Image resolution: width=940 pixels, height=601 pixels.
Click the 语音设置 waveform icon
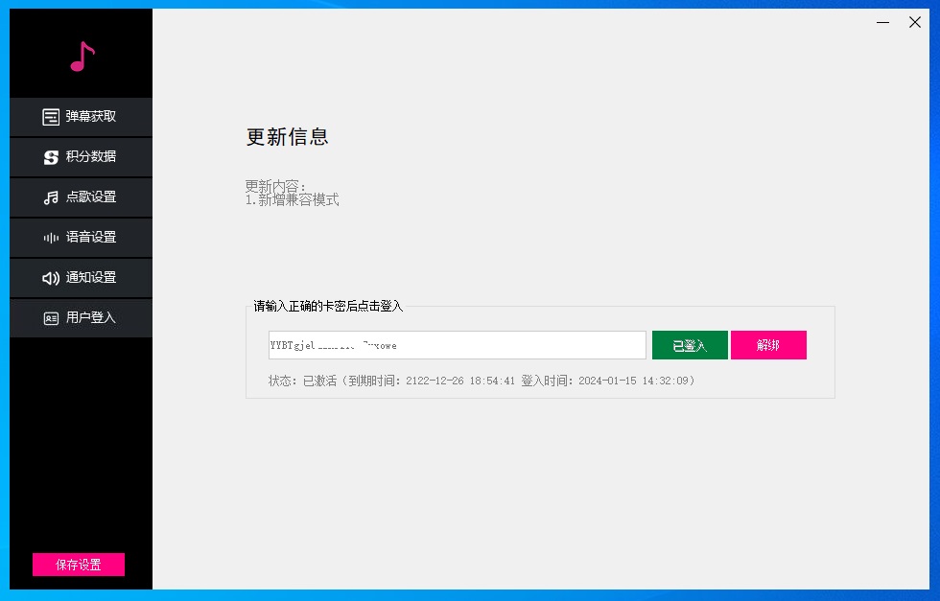click(x=51, y=238)
